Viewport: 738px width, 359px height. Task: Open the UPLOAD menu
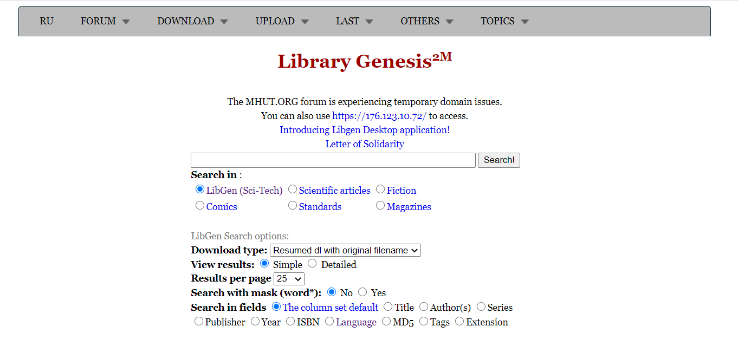(x=282, y=21)
